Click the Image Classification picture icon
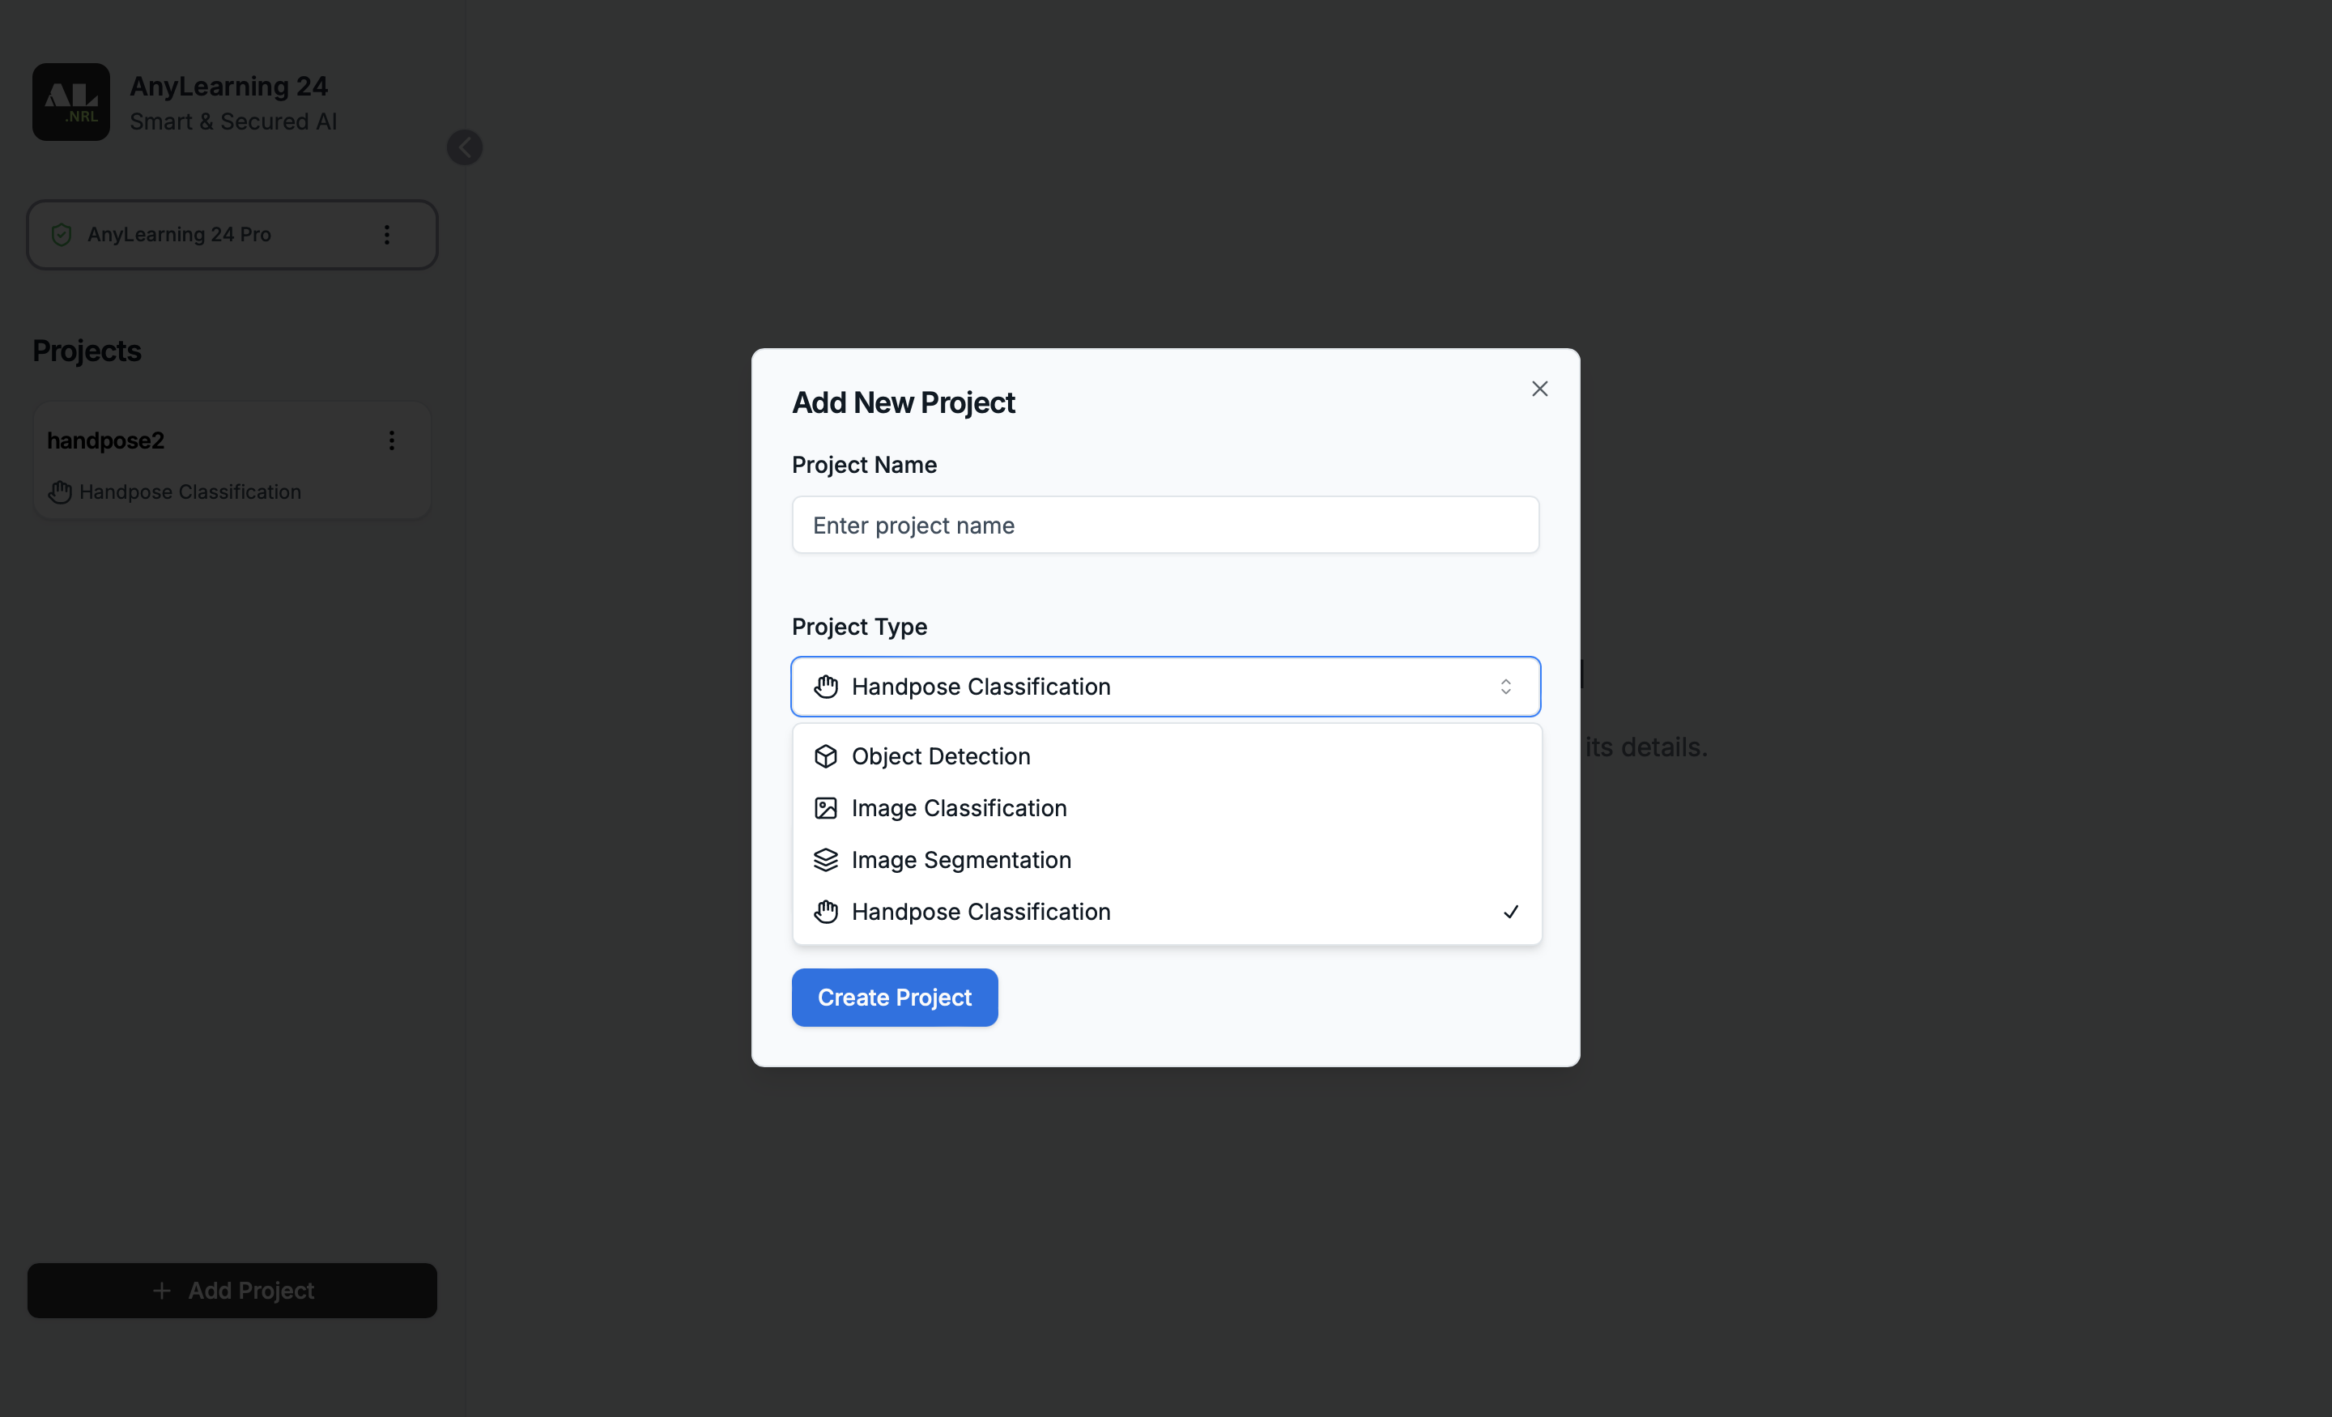 tap(825, 807)
